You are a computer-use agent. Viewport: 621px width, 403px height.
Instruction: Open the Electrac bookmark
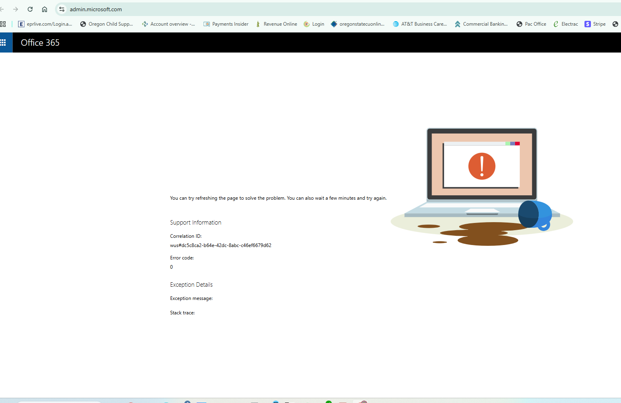pos(566,24)
